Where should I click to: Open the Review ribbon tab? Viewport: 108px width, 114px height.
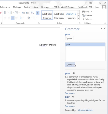coord(27,7)
